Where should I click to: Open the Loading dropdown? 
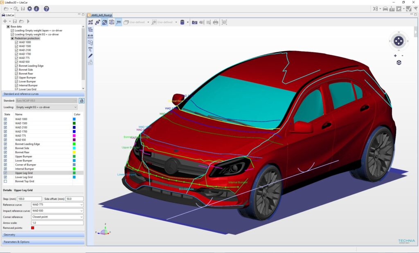click(47, 107)
